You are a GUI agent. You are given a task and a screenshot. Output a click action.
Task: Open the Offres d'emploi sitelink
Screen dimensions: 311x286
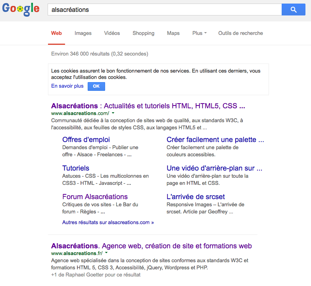(x=86, y=140)
